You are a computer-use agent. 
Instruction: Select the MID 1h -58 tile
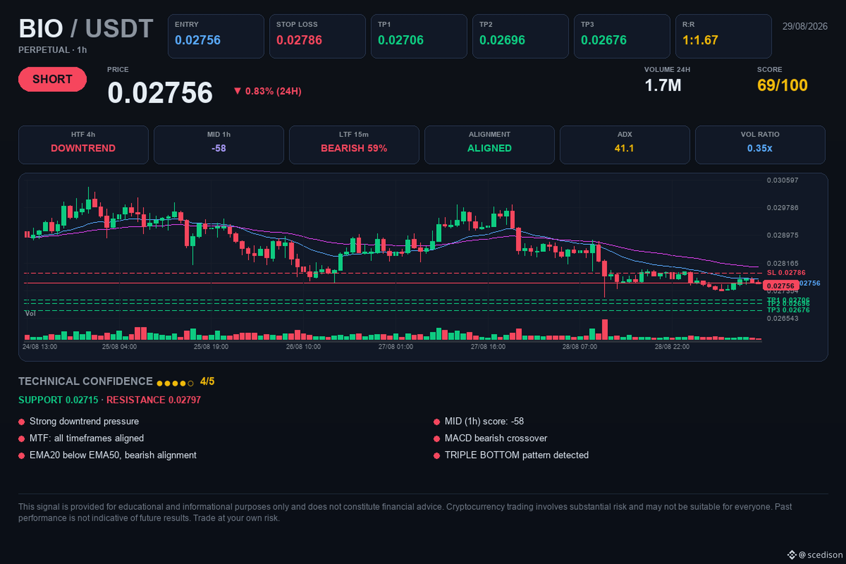[x=219, y=145]
